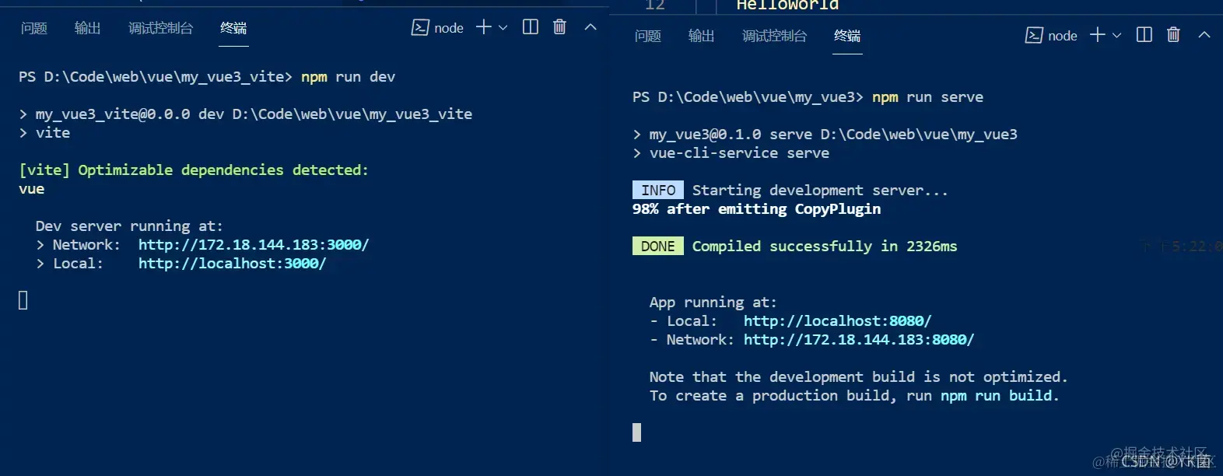
Task: Open the 输出 tab in left panel
Action: (x=88, y=28)
